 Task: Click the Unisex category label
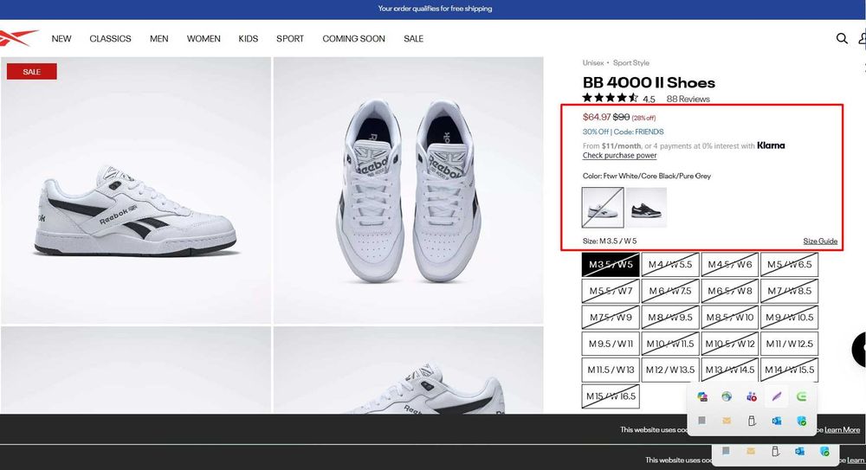tap(593, 63)
